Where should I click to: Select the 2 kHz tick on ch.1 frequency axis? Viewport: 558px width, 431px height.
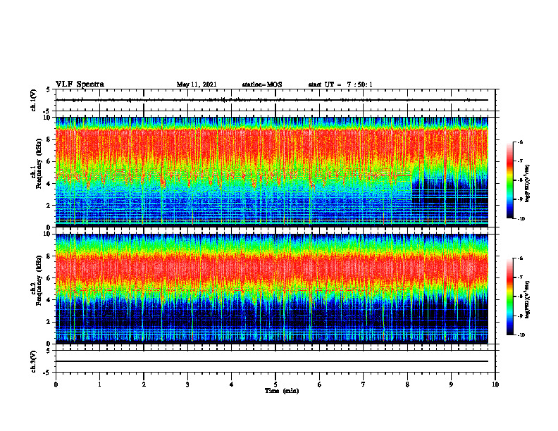point(49,206)
